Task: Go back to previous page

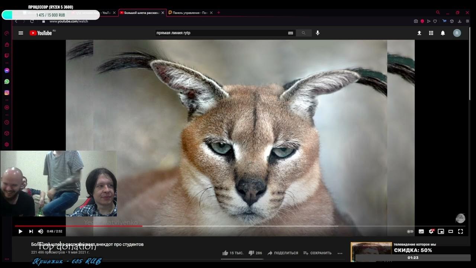Action: pos(16,21)
